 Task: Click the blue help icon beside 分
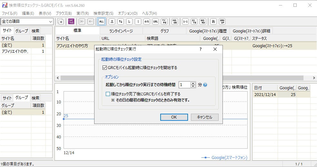205,85
